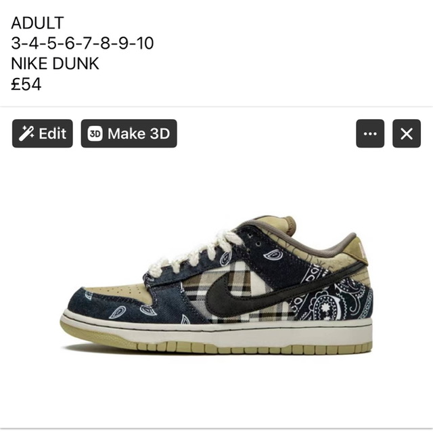The image size is (433, 432).
Task: Open the three-dot more options menu
Action: click(370, 133)
